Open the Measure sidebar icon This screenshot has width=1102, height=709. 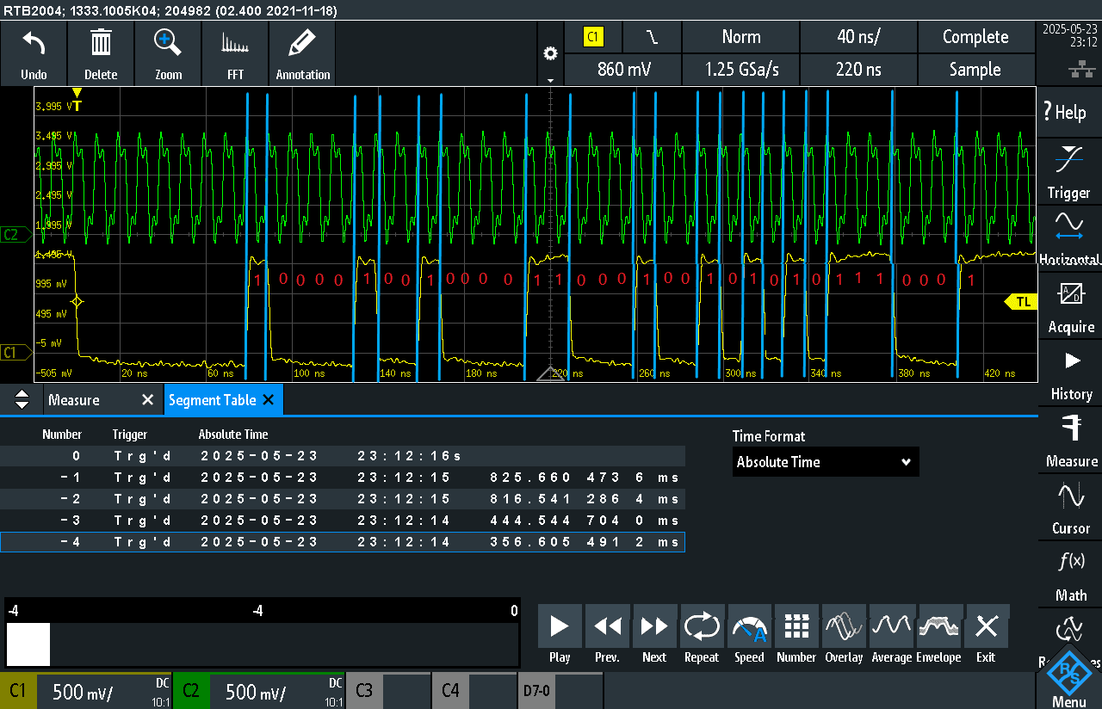point(1068,439)
